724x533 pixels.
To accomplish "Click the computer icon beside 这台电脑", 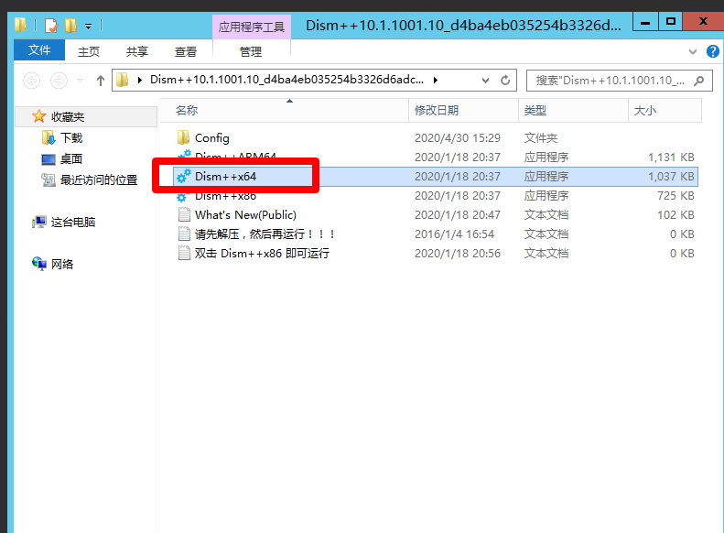I will click(x=39, y=223).
